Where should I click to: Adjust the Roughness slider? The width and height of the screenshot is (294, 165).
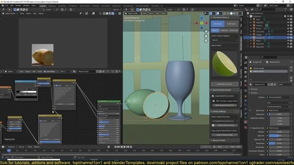279,143
